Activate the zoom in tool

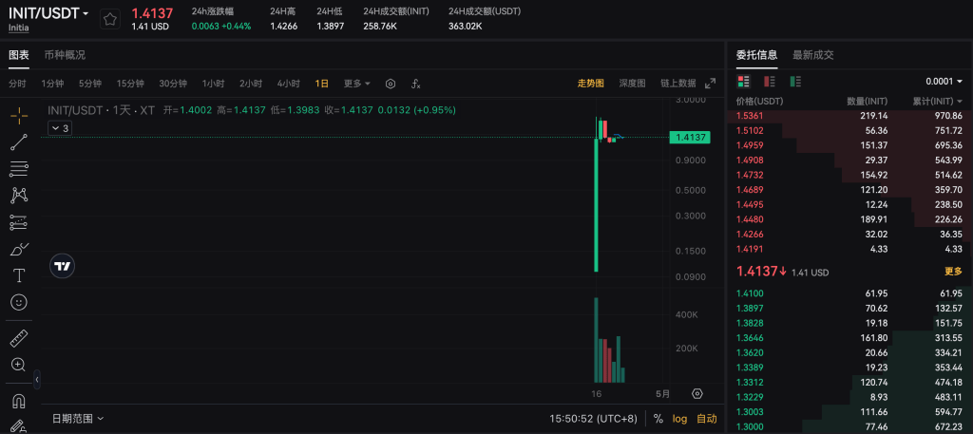[19, 365]
